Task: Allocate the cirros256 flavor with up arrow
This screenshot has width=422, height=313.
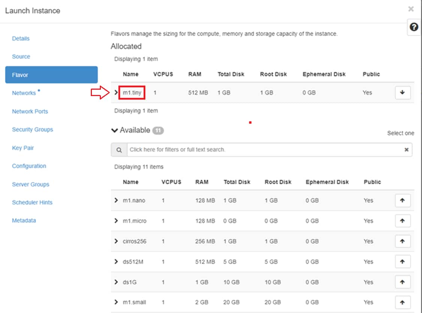Action: pos(402,241)
